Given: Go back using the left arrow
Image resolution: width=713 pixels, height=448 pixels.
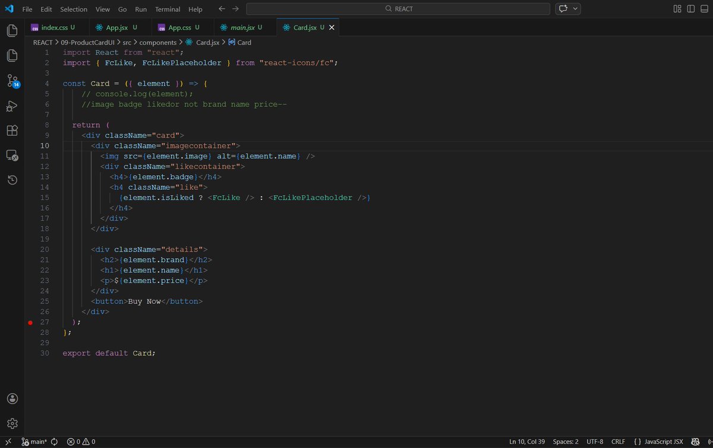Looking at the screenshot, I should [222, 9].
